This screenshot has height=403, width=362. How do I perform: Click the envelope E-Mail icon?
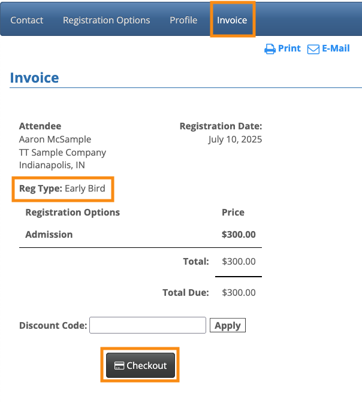click(313, 49)
